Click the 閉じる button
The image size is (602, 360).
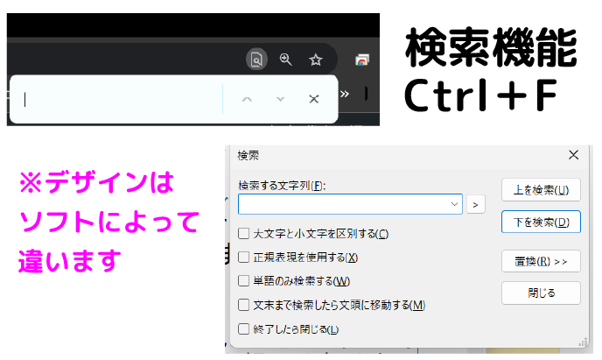coord(541,293)
